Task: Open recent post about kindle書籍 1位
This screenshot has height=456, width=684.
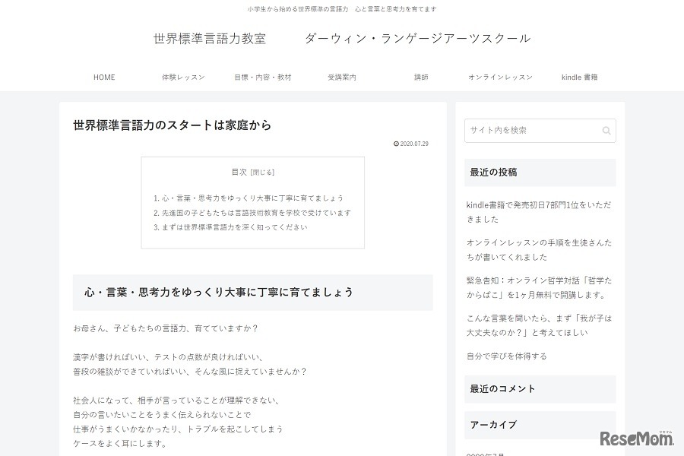Action: click(539, 212)
